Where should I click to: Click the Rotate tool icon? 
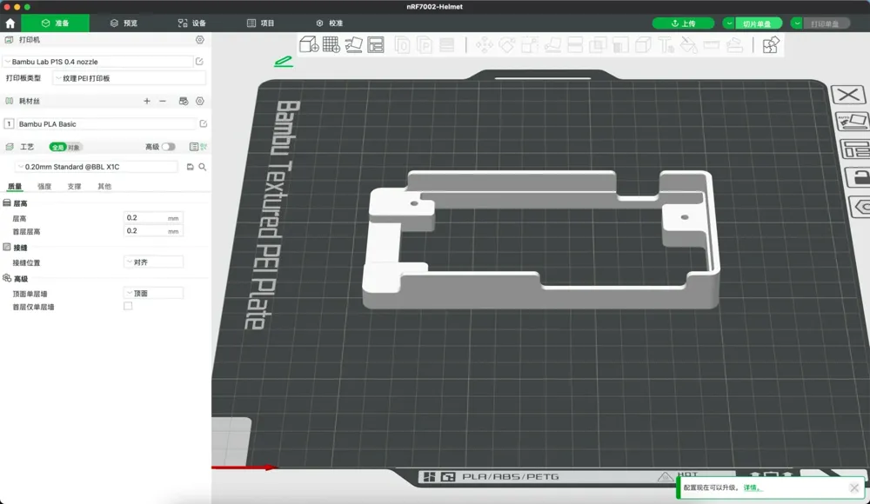click(x=506, y=44)
